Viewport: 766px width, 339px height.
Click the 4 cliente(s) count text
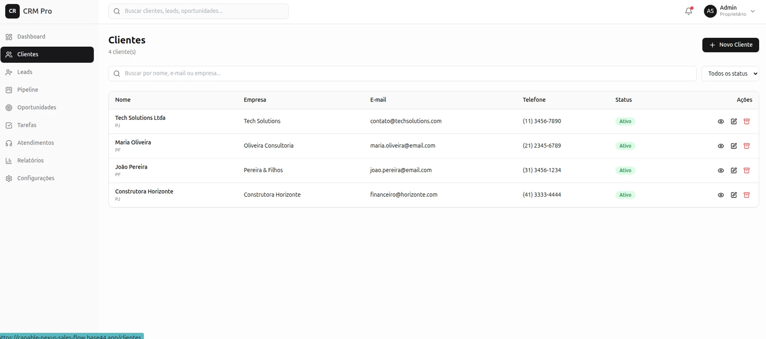[x=122, y=52]
